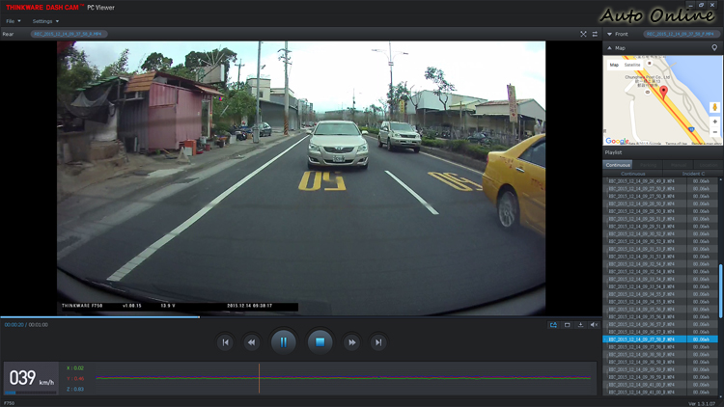Zoom out on the map
This screenshot has width=724, height=407.
tap(714, 133)
